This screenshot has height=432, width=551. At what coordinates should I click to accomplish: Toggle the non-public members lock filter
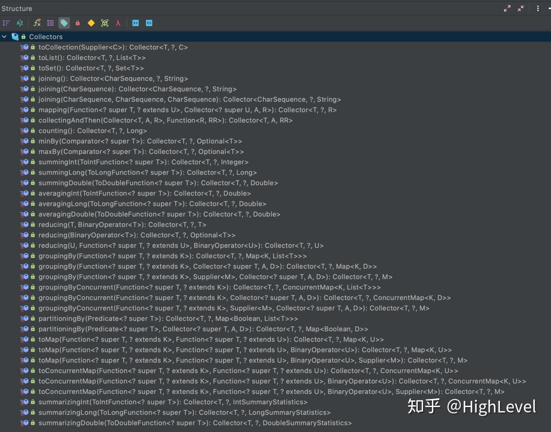click(78, 23)
